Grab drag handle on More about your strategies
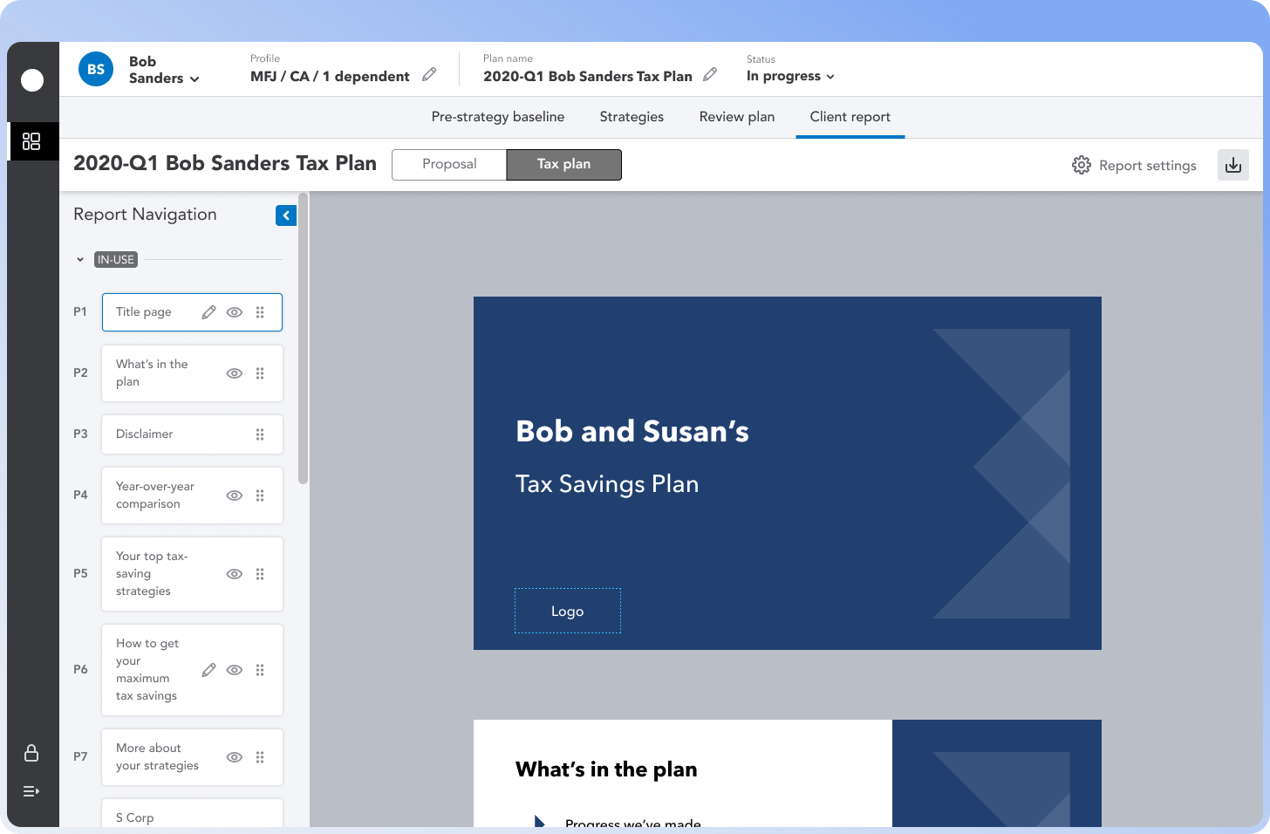The height and width of the screenshot is (834, 1270). [260, 757]
